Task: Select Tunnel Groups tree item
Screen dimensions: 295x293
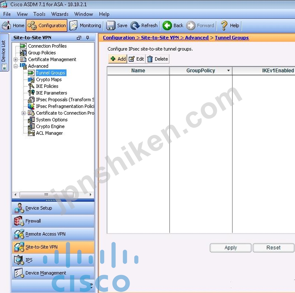Action: click(x=51, y=73)
